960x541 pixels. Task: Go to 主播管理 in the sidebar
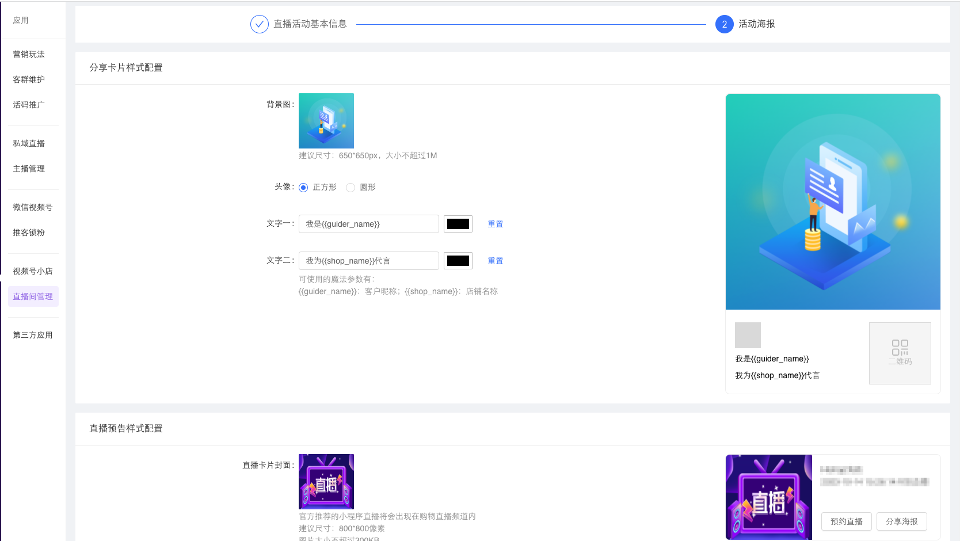29,169
